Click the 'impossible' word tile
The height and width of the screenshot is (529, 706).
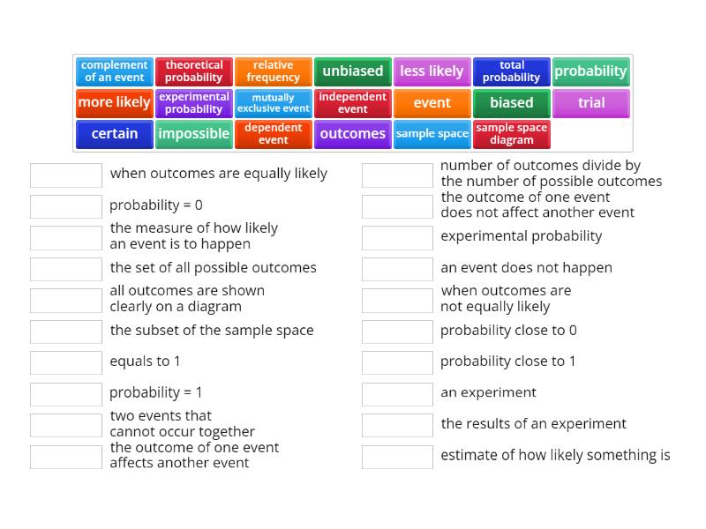tap(194, 134)
